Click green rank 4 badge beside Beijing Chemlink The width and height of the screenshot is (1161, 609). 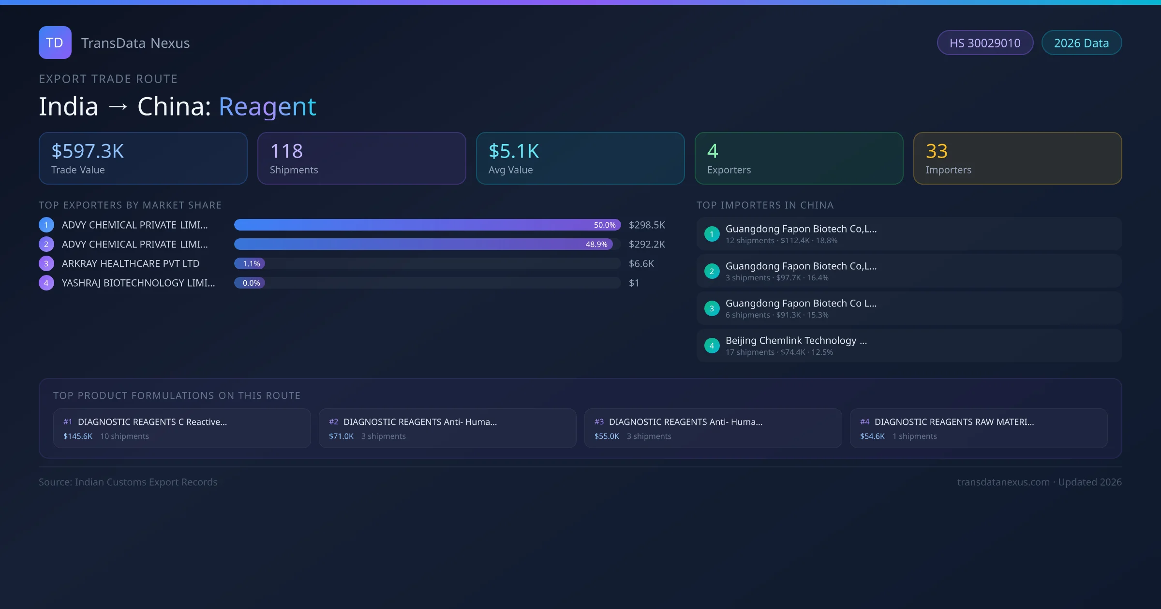click(712, 346)
